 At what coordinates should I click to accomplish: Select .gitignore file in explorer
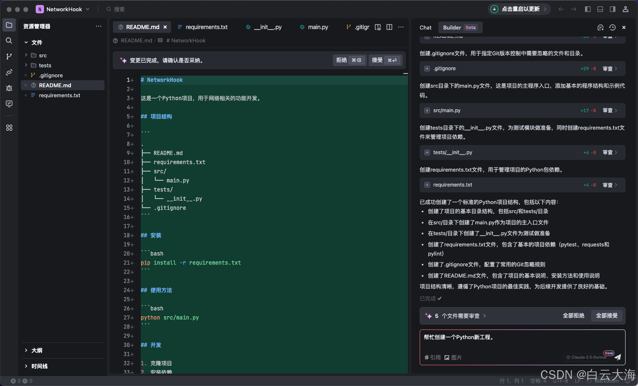(63, 75)
